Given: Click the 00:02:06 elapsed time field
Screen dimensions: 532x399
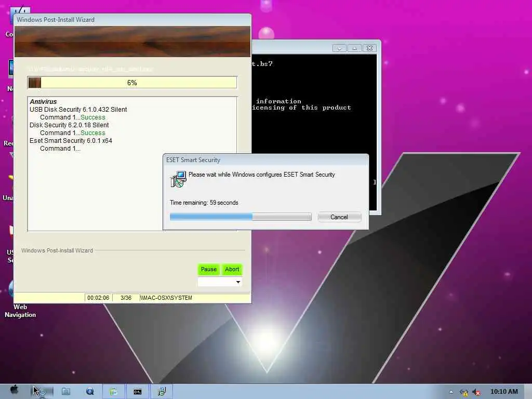Looking at the screenshot, I should pyautogui.click(x=98, y=298).
